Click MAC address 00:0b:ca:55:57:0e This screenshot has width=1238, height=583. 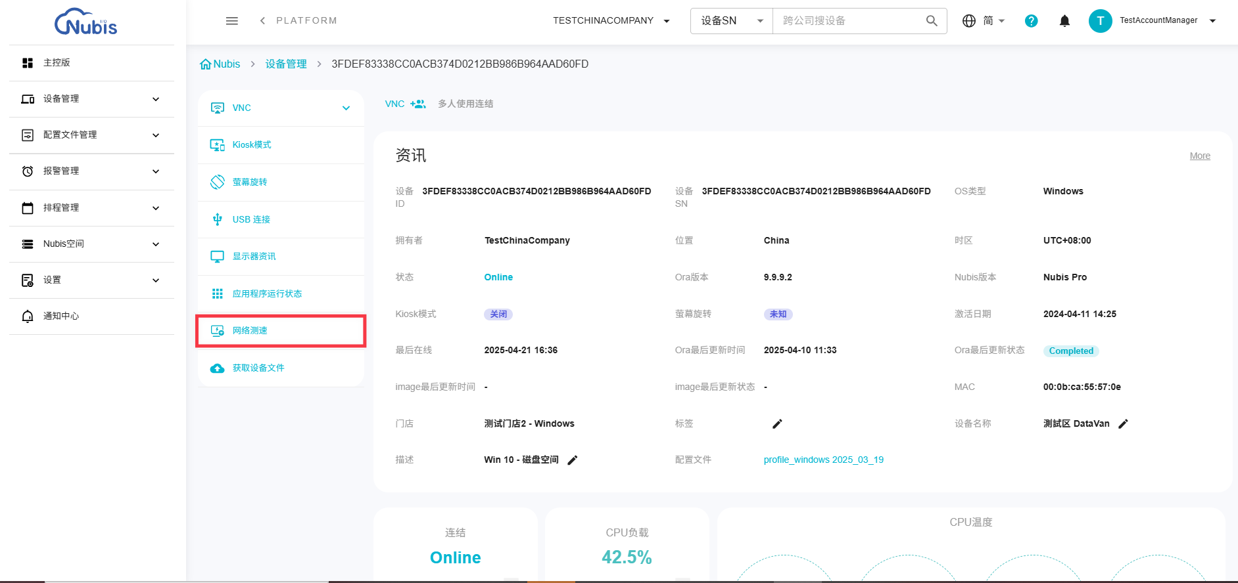click(1082, 387)
